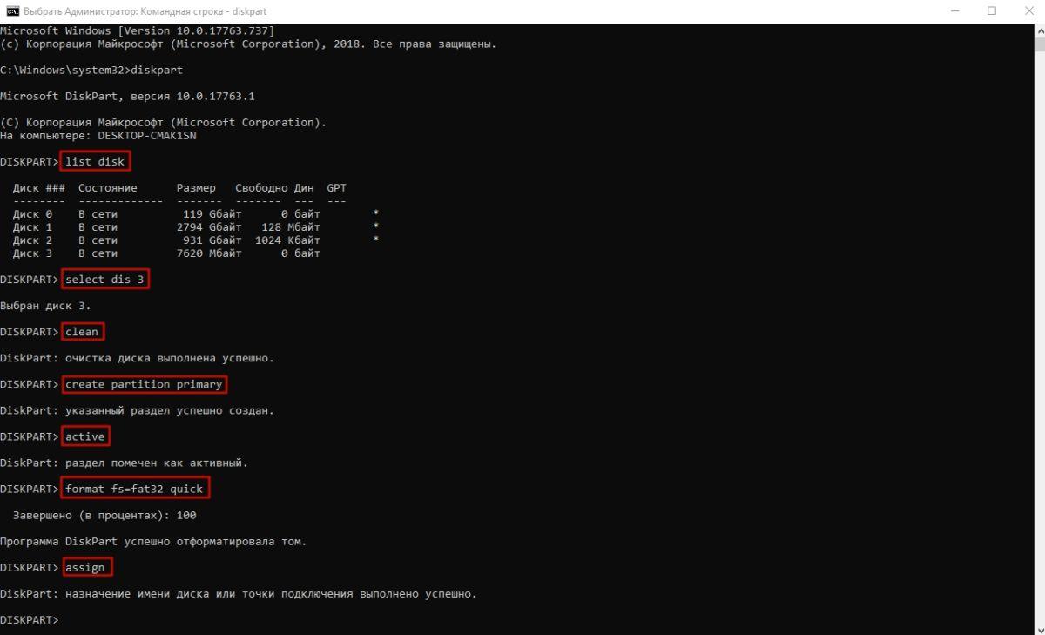This screenshot has width=1045, height=635.
Task: Click the 'select dis 3' command
Action: click(x=104, y=279)
